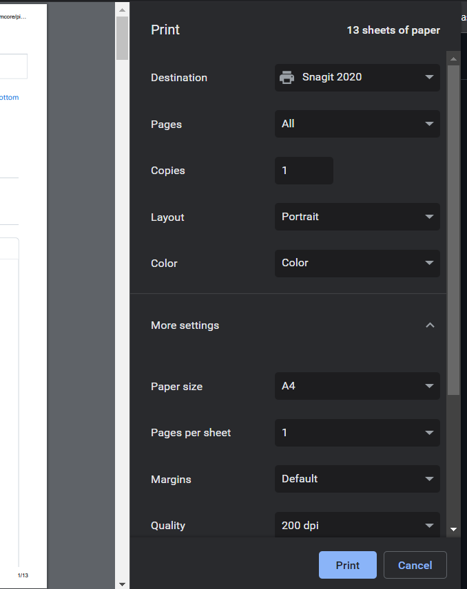Click the bottom hyperlink on the page
The image size is (467, 589).
coord(9,97)
